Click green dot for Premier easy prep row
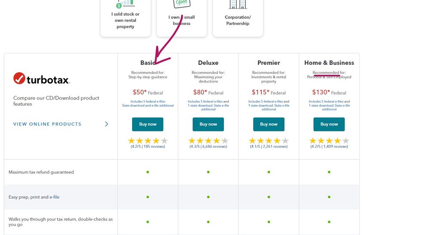This screenshot has height=235, width=430. pyautogui.click(x=269, y=197)
